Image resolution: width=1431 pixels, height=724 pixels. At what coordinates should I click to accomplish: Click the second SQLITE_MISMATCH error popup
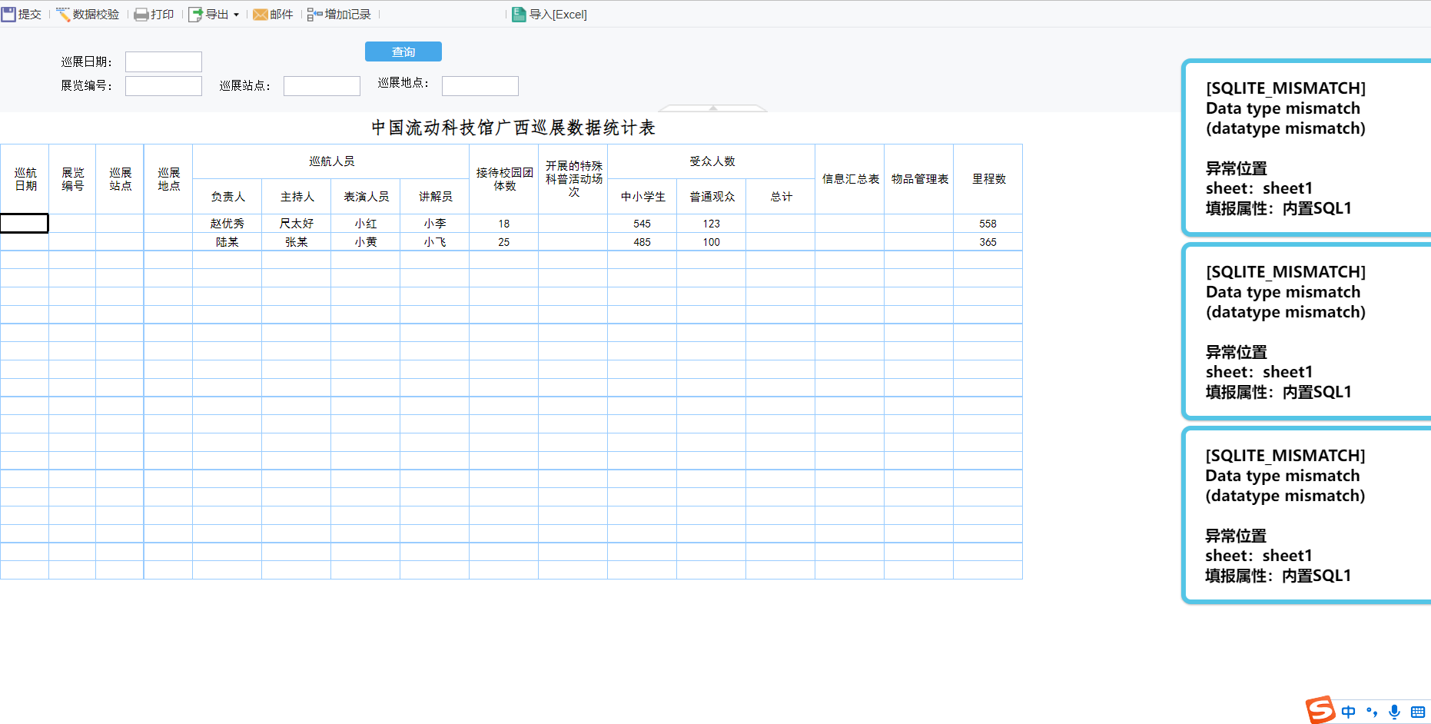tap(1306, 331)
